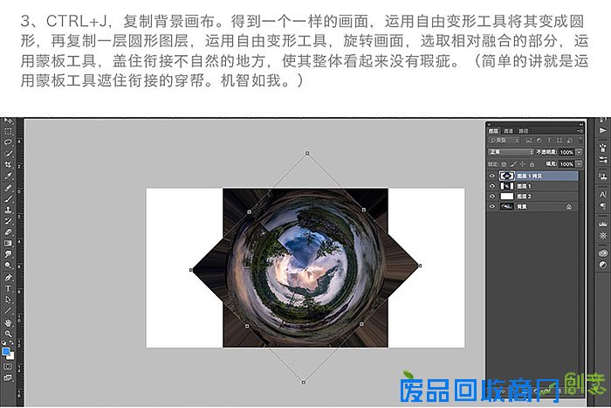This screenshot has width=611, height=408.
Task: Select the top layer copy thumbnail
Action: pos(507,176)
